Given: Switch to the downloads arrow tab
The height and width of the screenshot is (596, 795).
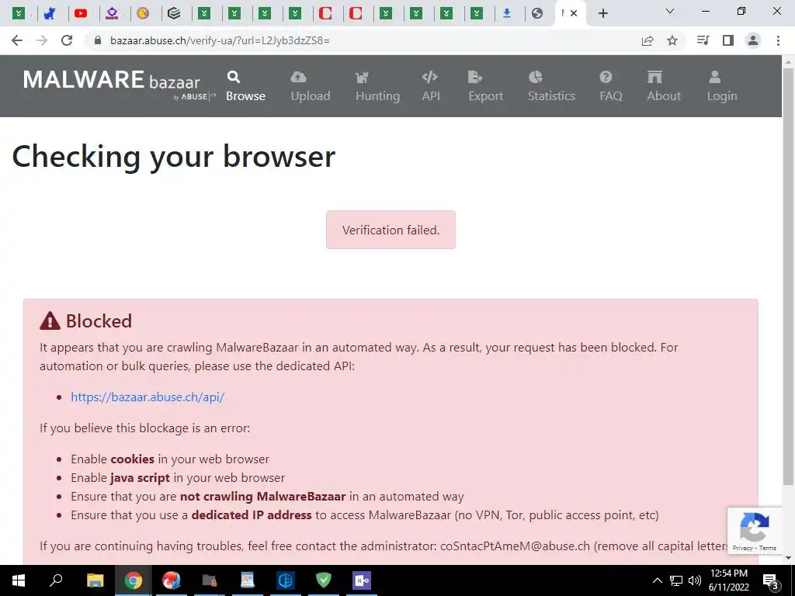Looking at the screenshot, I should pyautogui.click(x=506, y=13).
